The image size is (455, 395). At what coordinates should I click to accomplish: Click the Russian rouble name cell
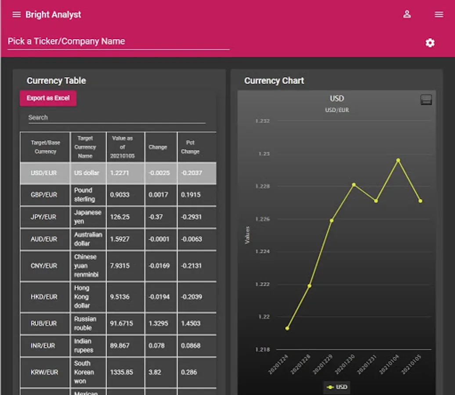(88, 323)
